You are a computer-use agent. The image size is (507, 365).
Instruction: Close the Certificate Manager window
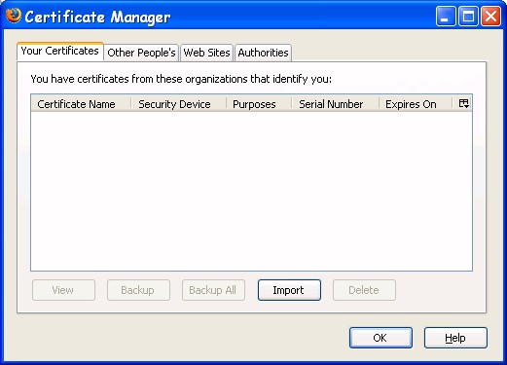pyautogui.click(x=490, y=17)
